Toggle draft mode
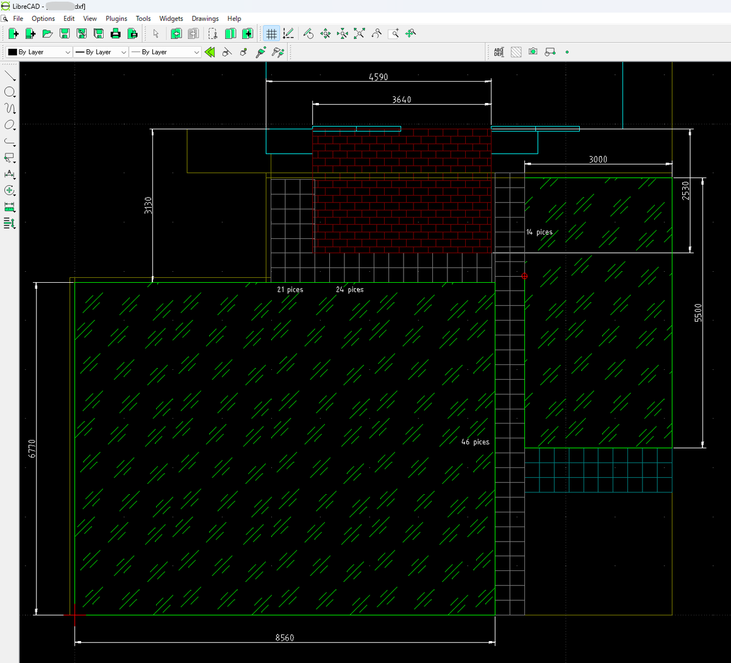 (x=288, y=34)
